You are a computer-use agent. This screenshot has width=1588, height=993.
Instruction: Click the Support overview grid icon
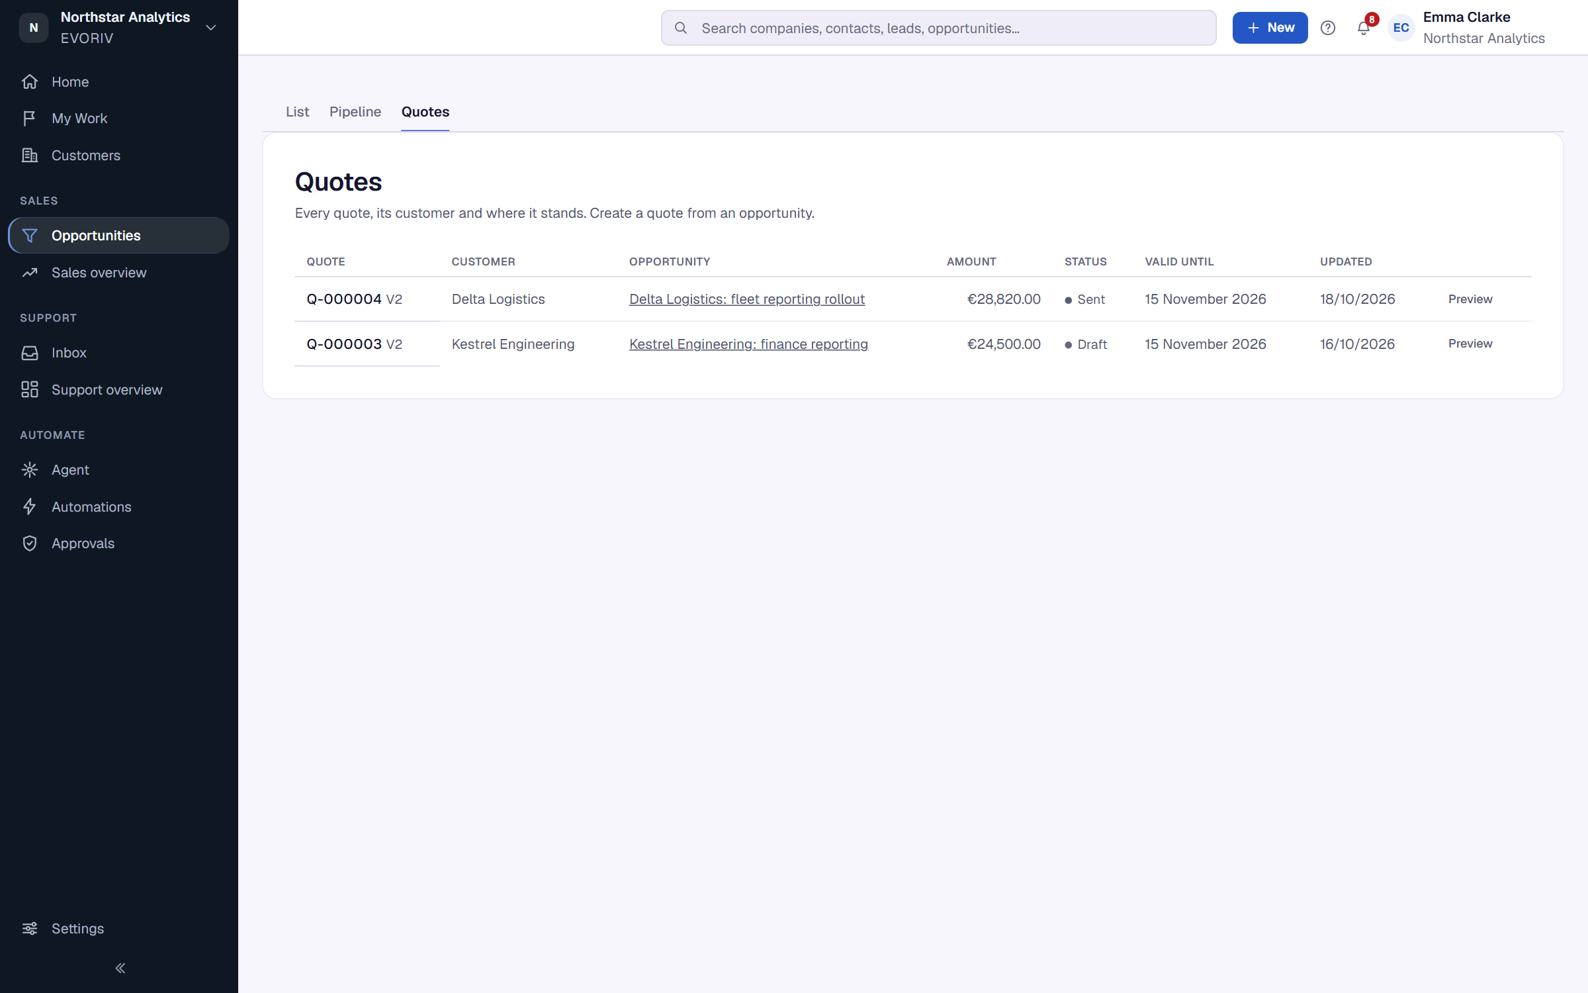(x=30, y=389)
